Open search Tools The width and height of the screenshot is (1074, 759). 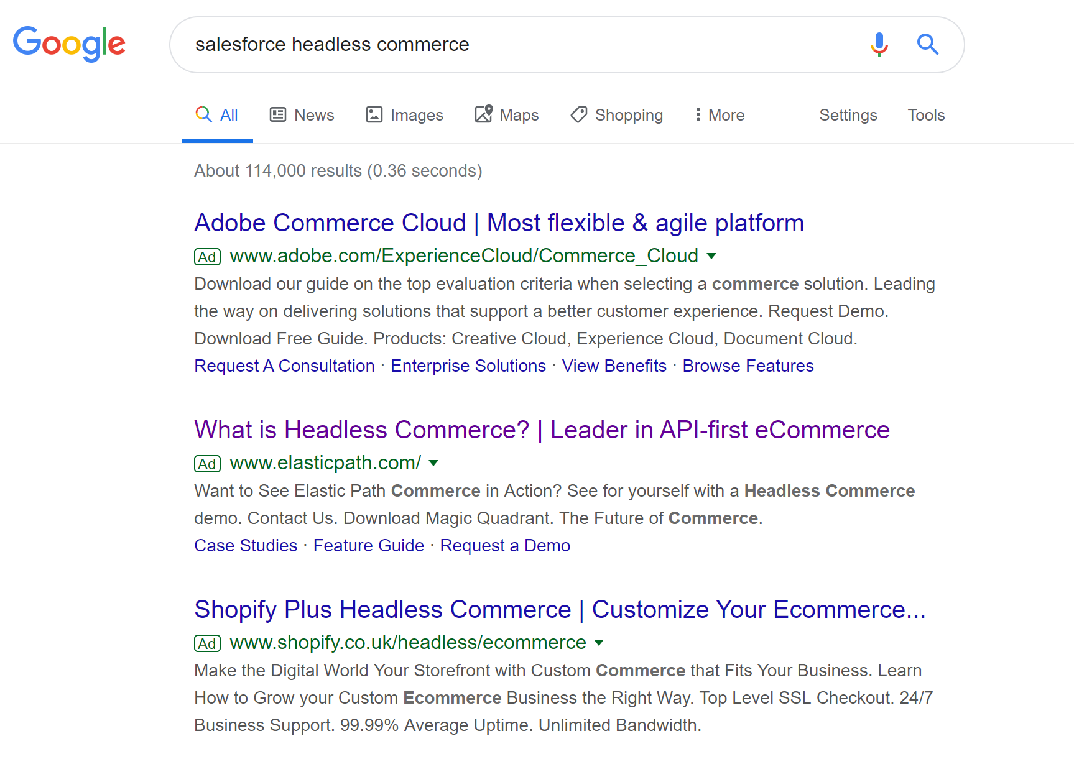(926, 115)
